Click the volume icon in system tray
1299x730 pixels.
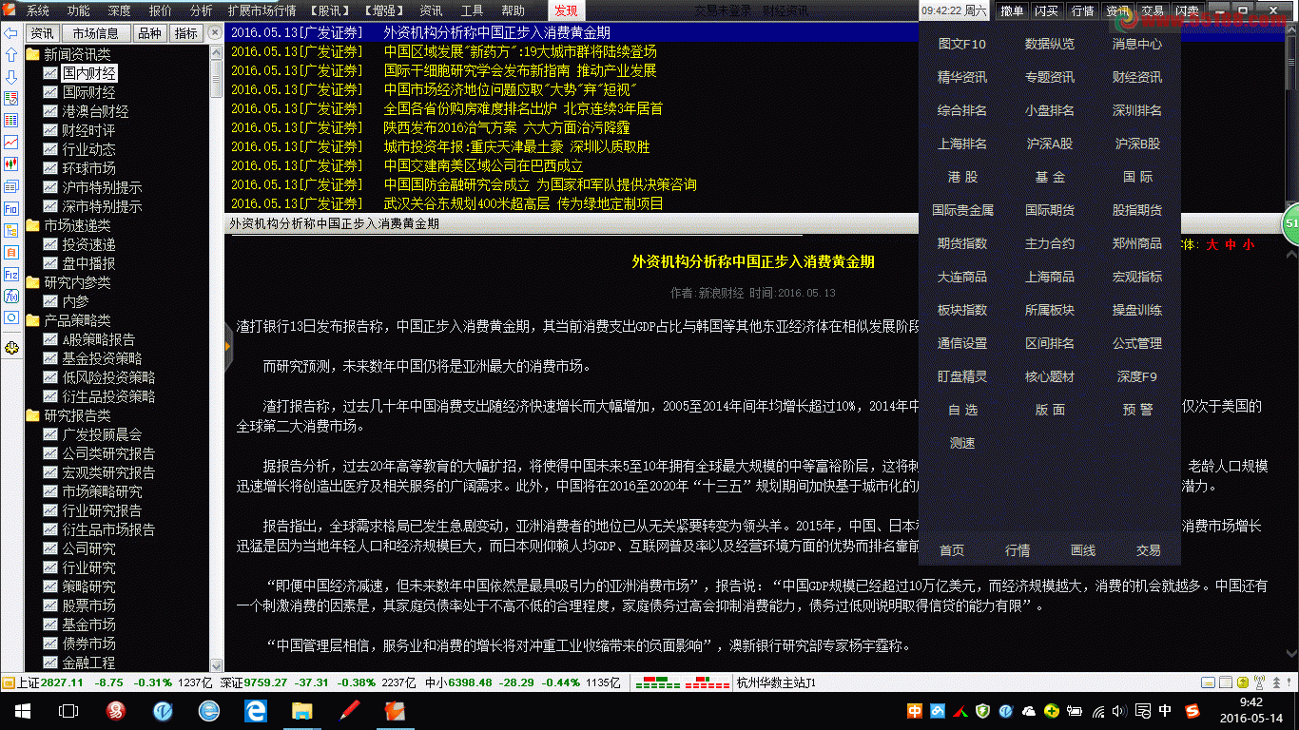pos(1121,710)
